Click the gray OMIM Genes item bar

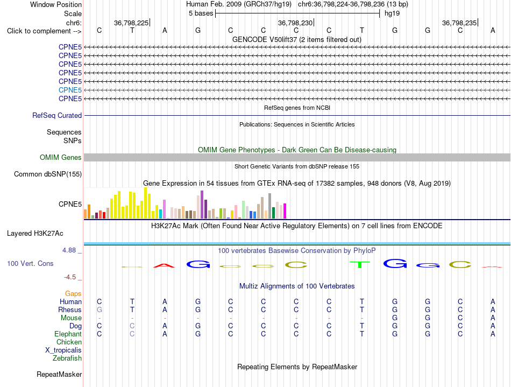click(297, 158)
